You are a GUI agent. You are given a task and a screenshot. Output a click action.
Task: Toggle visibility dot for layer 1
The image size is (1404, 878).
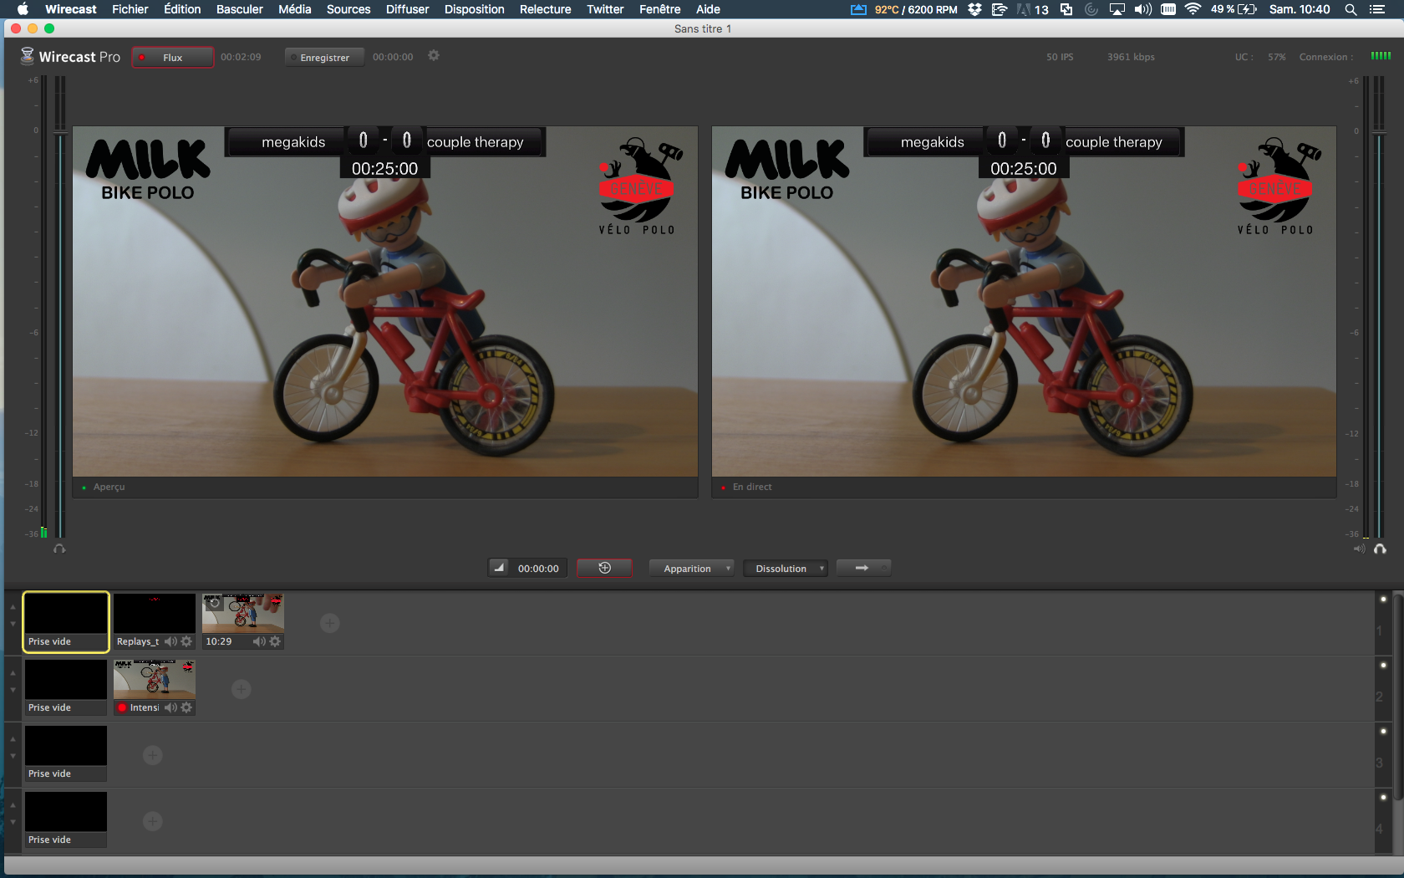point(1383,599)
